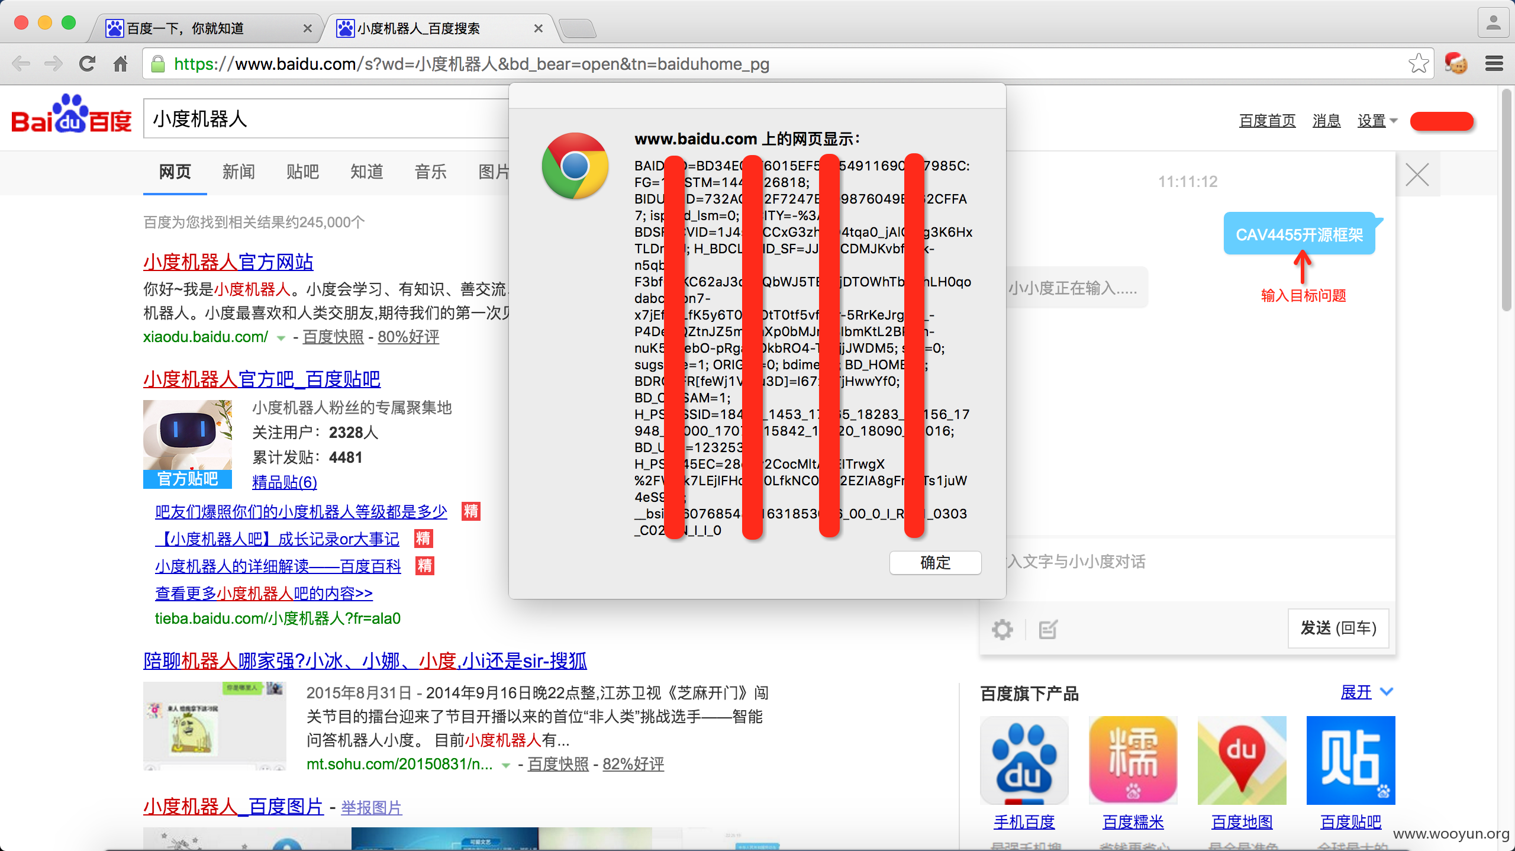Open 精品贴(6) link
The image size is (1515, 851).
pos(285,482)
